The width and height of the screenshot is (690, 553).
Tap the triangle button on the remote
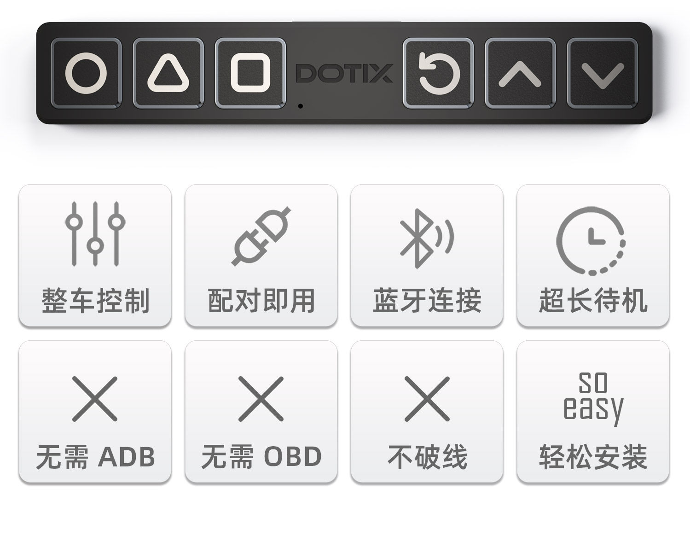click(168, 73)
